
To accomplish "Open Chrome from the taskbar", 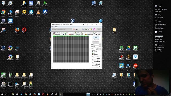I will coord(26,94).
